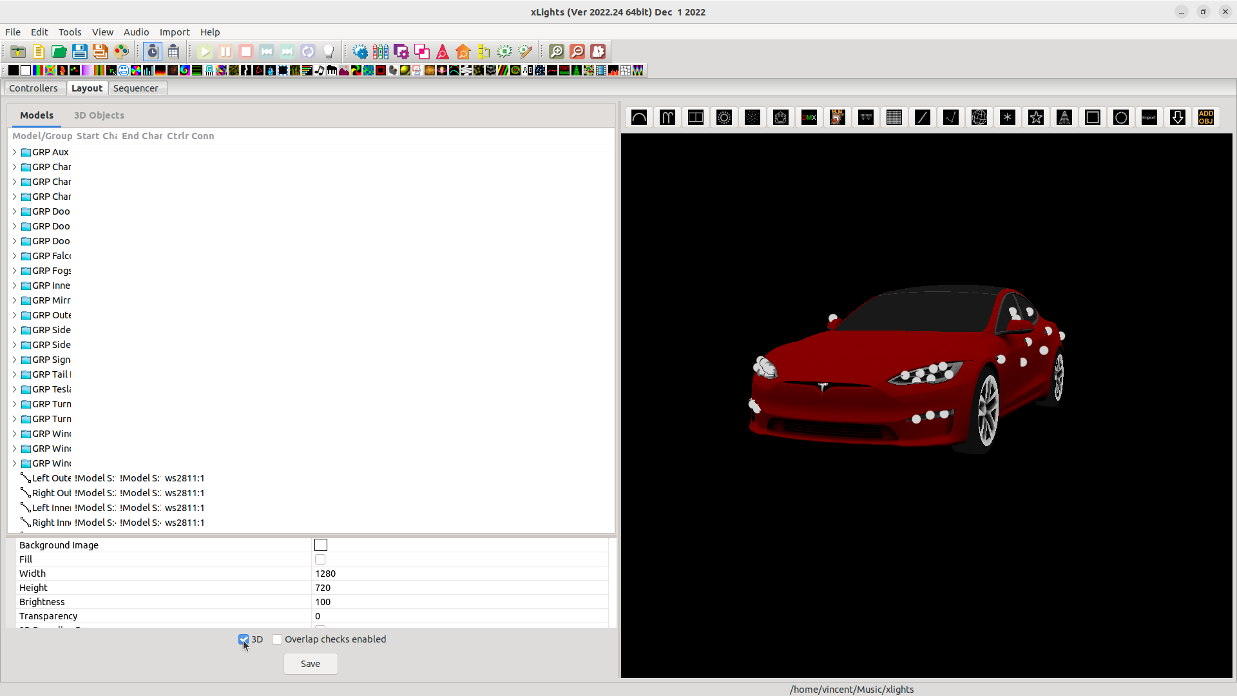The height and width of the screenshot is (696, 1237).
Task: Click the Sphere model icon
Action: click(x=979, y=117)
